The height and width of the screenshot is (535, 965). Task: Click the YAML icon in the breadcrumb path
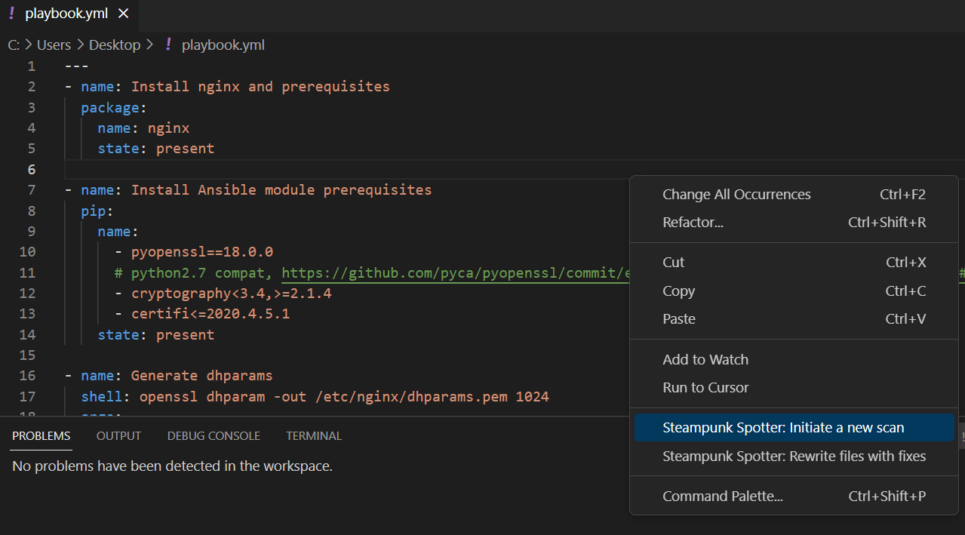click(x=168, y=45)
